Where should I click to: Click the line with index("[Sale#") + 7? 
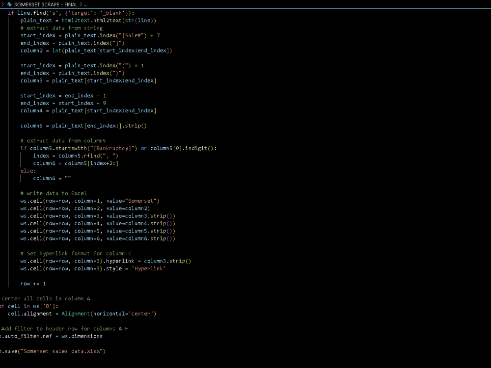[x=90, y=35]
